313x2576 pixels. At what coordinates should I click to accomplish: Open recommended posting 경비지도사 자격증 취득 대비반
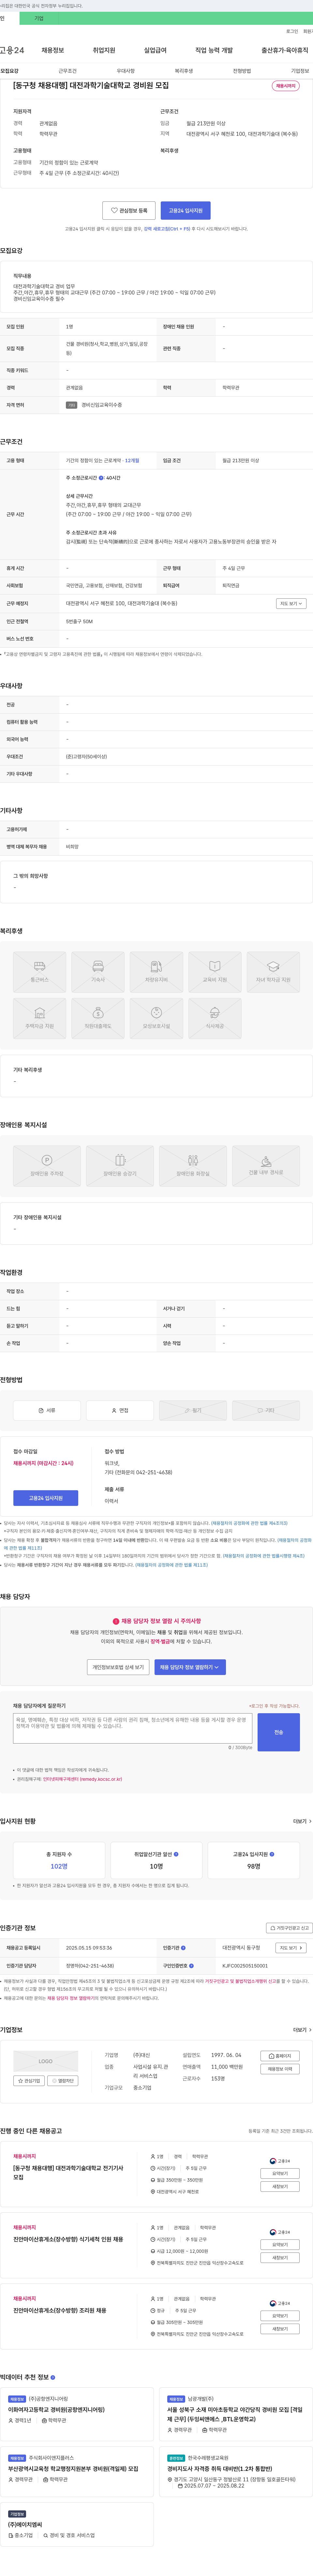pyautogui.click(x=219, y=2469)
